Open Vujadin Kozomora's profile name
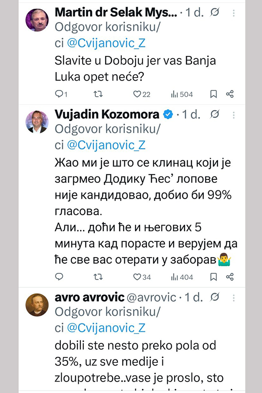 [x=107, y=115]
